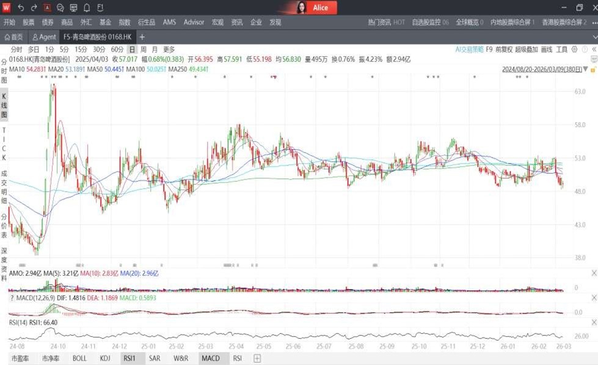This screenshot has height=365, width=598.
Task: Expand the 更多 period options
Action: pyautogui.click(x=169, y=49)
